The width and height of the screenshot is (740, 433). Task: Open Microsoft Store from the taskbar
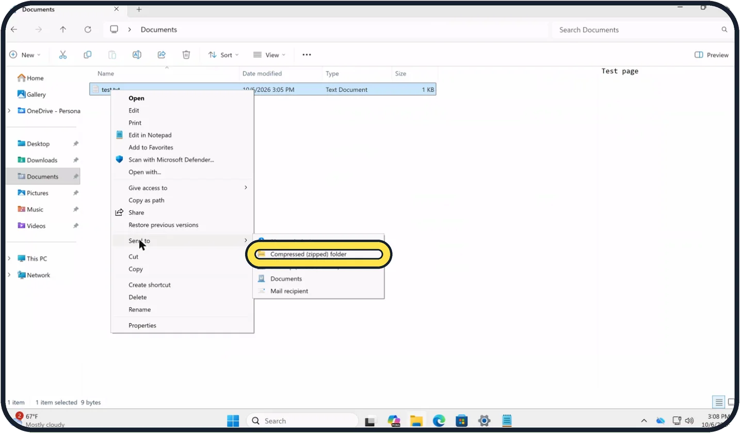(461, 421)
